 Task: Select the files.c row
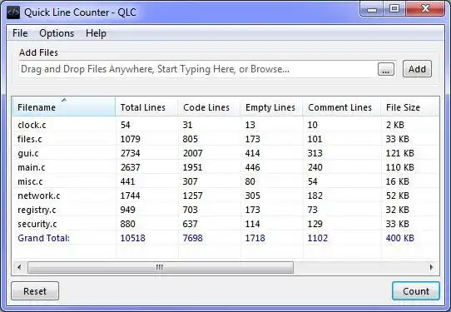(x=226, y=139)
